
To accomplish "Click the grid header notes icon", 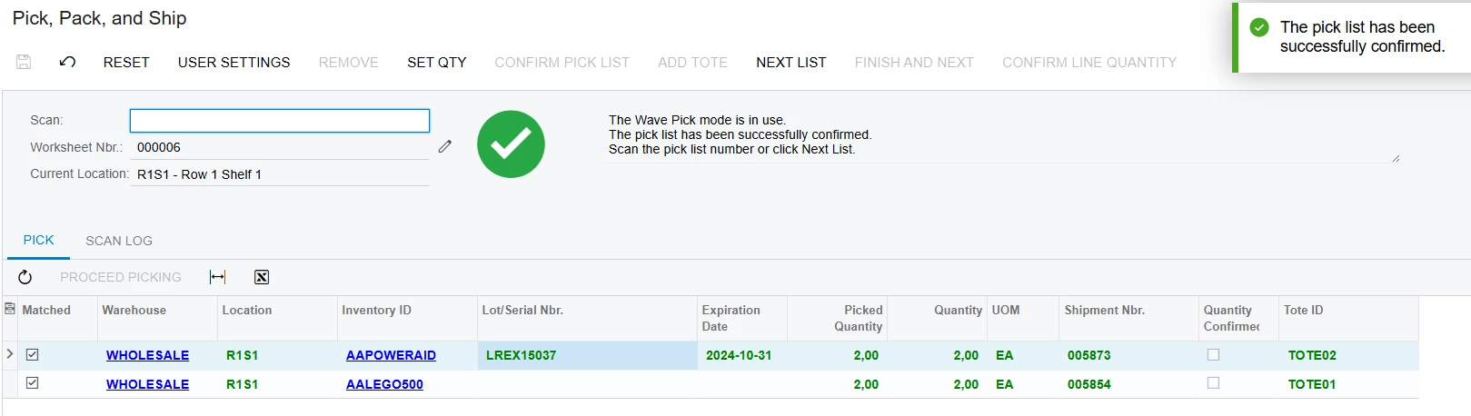I will pyautogui.click(x=10, y=309).
